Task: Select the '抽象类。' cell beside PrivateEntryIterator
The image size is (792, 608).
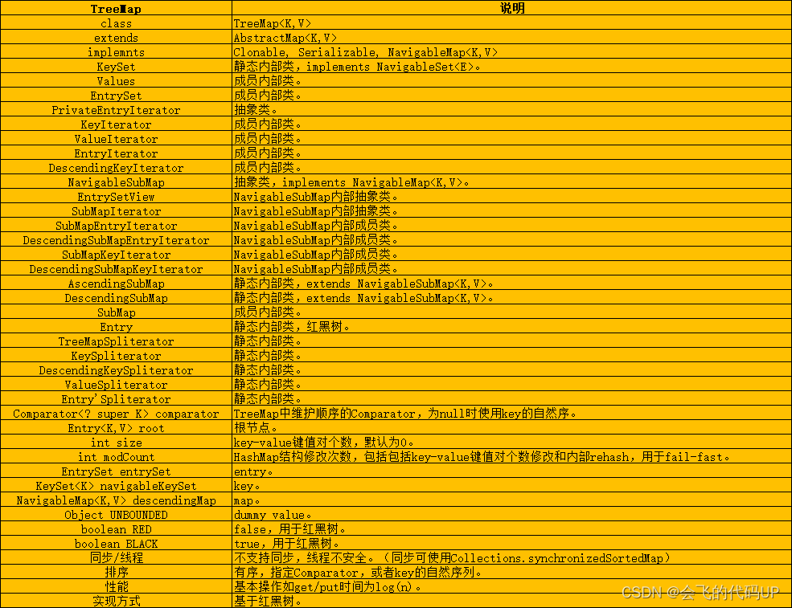Action: (511, 110)
